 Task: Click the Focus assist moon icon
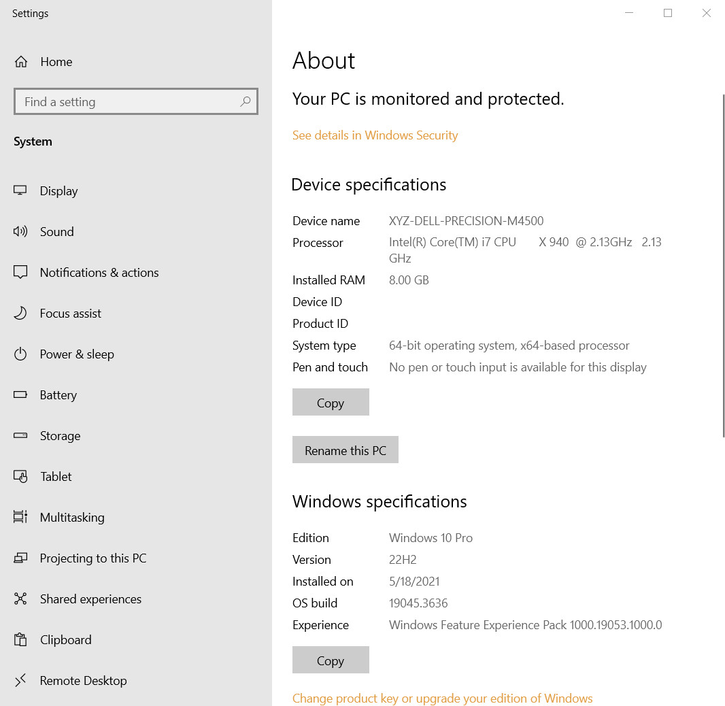(x=20, y=313)
